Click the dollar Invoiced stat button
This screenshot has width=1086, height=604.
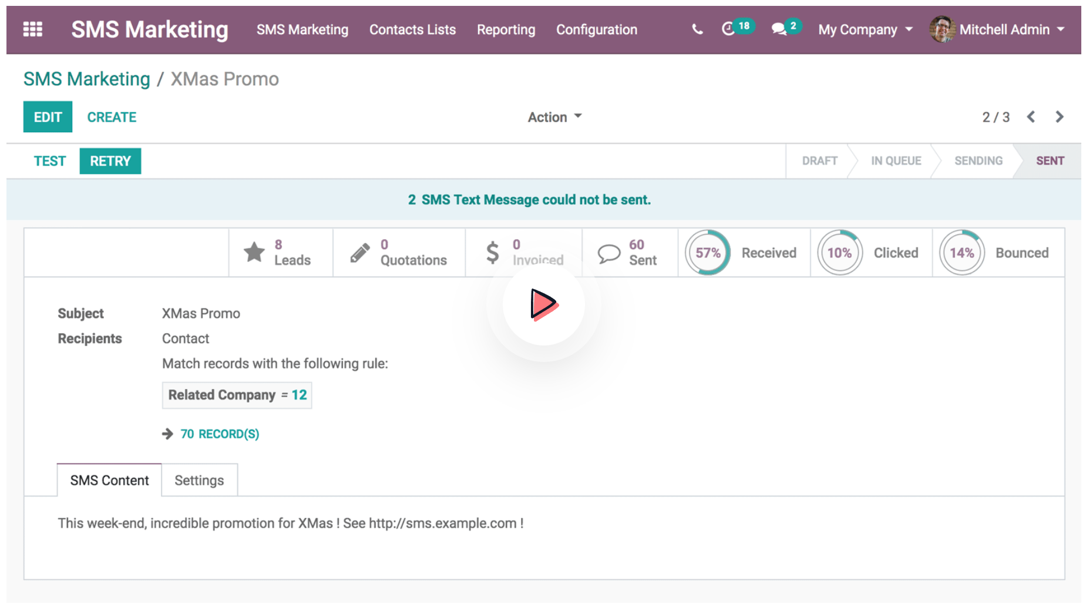pos(523,253)
